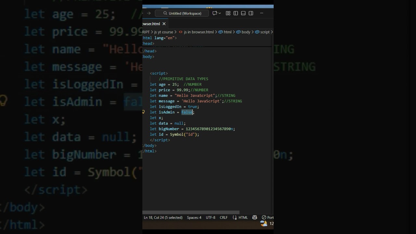Open the 'script' symbol breadcrumb
This screenshot has height=234, width=416.
coord(265,32)
